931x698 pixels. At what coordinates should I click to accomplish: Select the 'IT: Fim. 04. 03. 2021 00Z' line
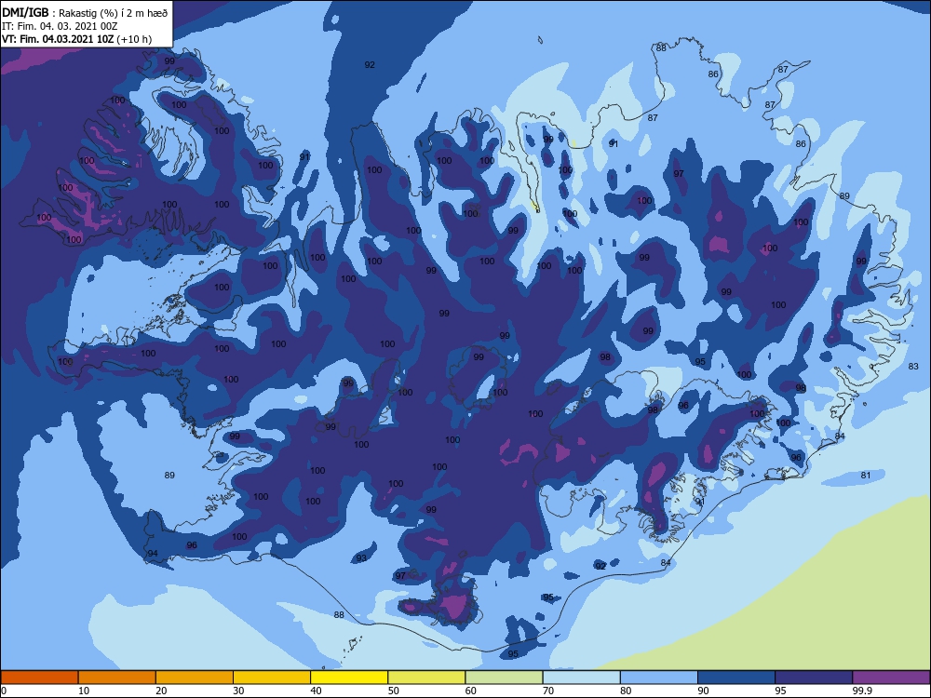tap(60, 27)
